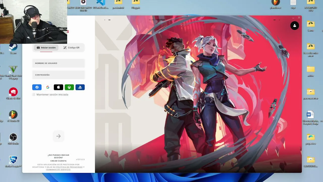Submit login with the arrow button
The height and width of the screenshot is (182, 323).
(x=59, y=136)
